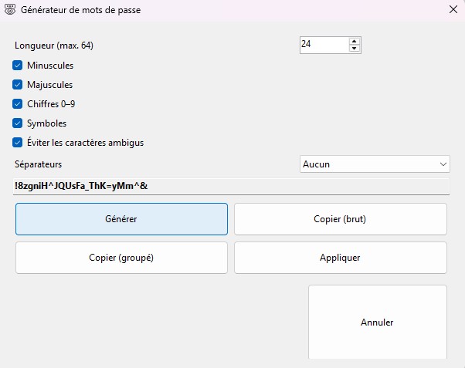Disable the Chiffres 0–9 option

click(18, 104)
